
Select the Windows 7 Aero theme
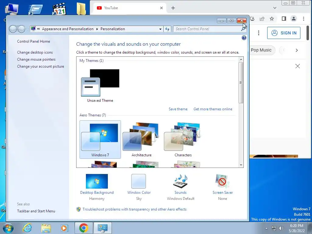coord(100,140)
